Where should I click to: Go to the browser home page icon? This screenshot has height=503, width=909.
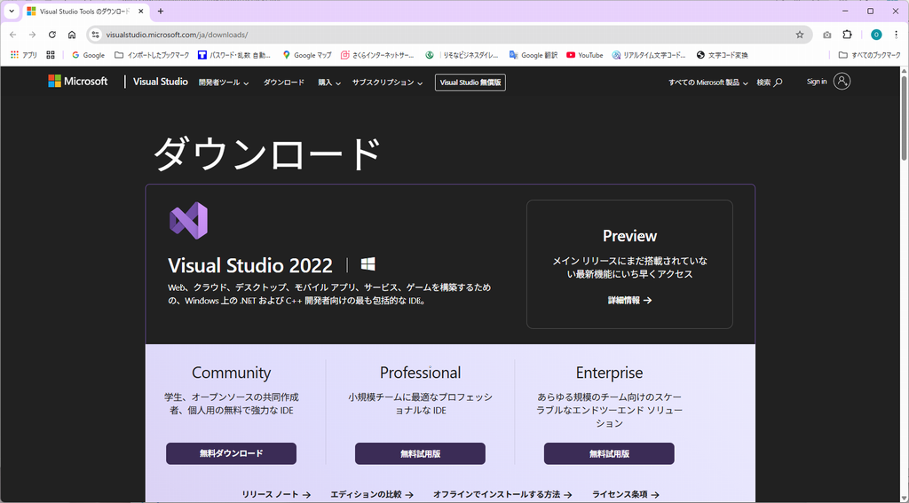click(x=72, y=35)
